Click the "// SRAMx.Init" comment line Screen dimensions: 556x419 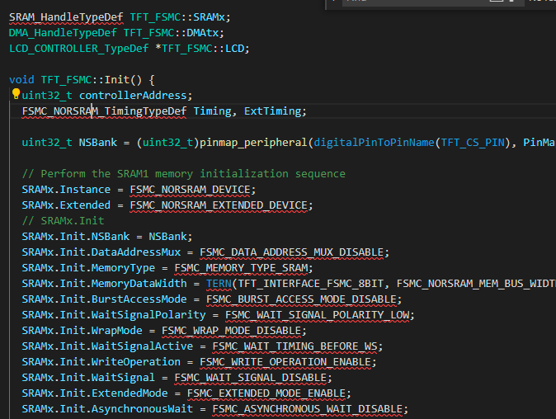tap(64, 221)
